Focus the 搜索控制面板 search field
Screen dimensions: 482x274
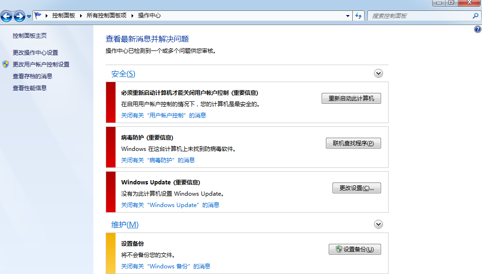[x=420, y=16]
